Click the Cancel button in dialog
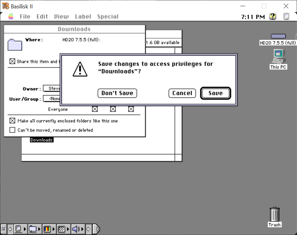Screen dimensions: 297x235 pos(182,93)
